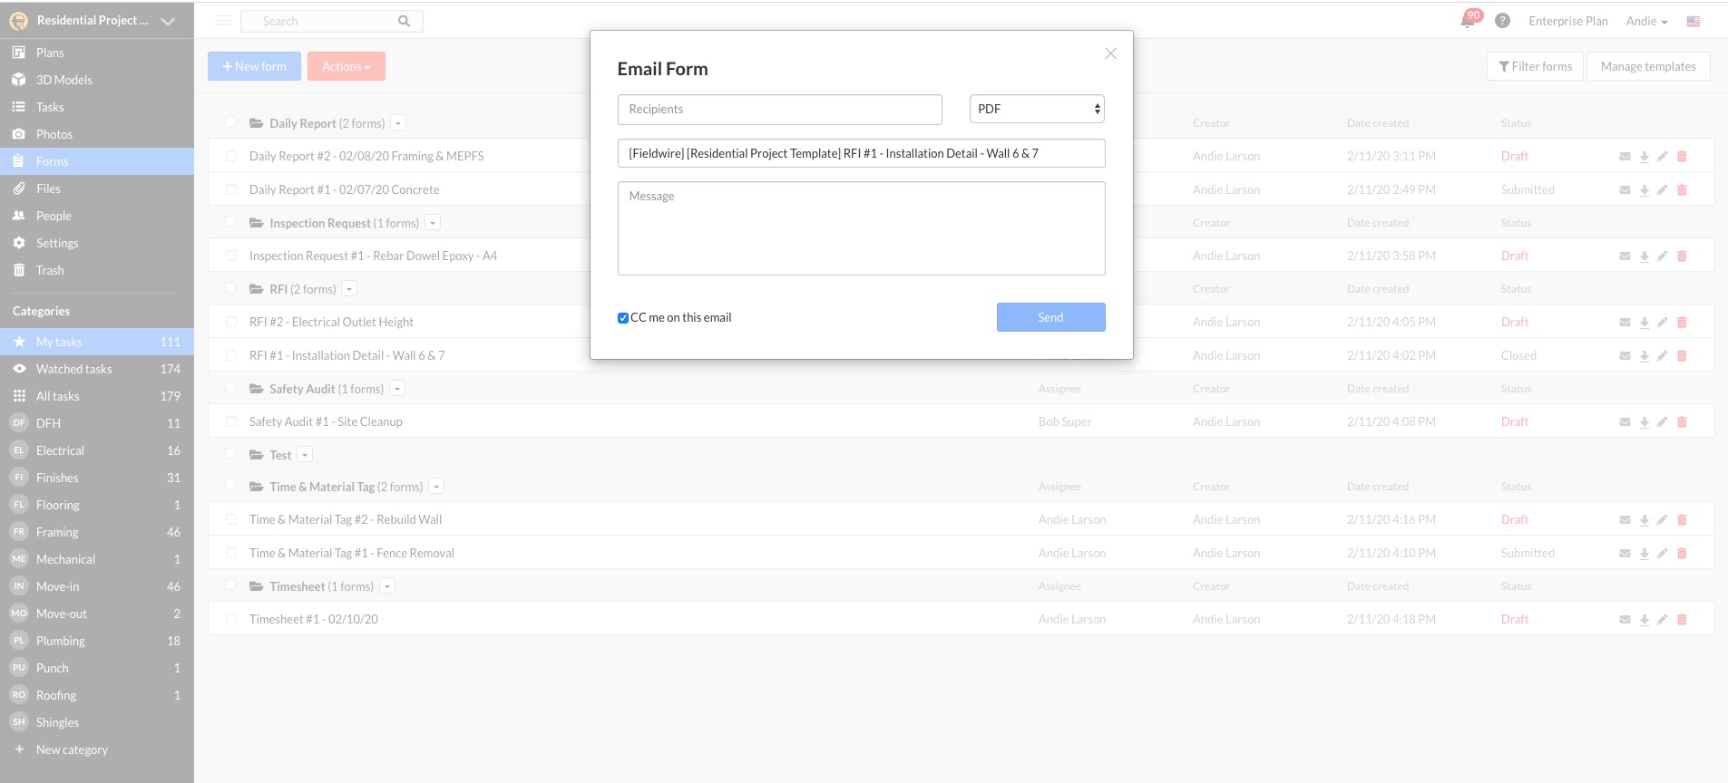Send the email form

tap(1050, 317)
